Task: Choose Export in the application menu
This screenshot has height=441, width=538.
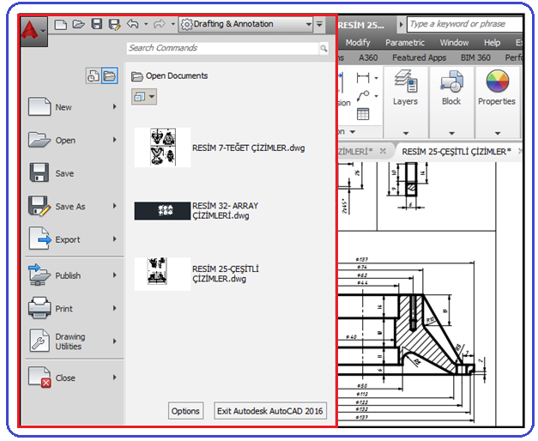Action: click(x=72, y=239)
